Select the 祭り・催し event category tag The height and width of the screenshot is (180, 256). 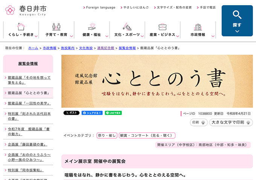pyautogui.click(x=107, y=135)
